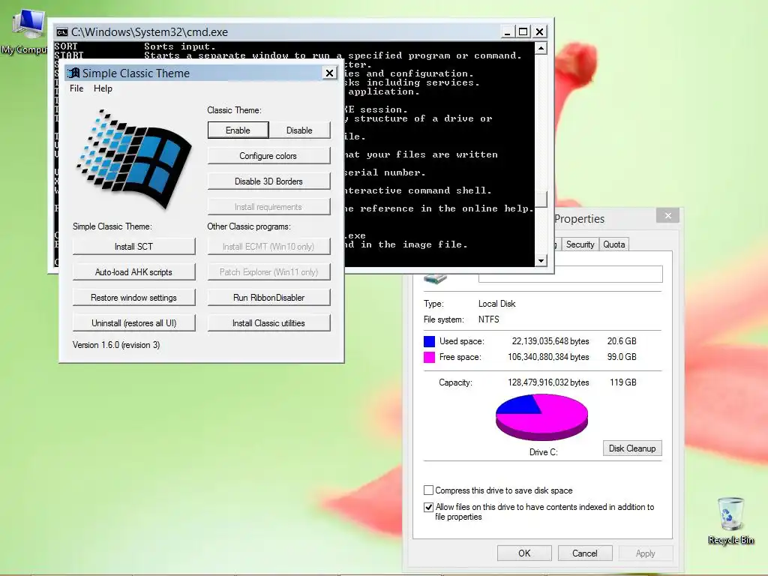768x576 pixels.
Task: Click the 22,139,035,648 bytes value
Action: [550, 341]
